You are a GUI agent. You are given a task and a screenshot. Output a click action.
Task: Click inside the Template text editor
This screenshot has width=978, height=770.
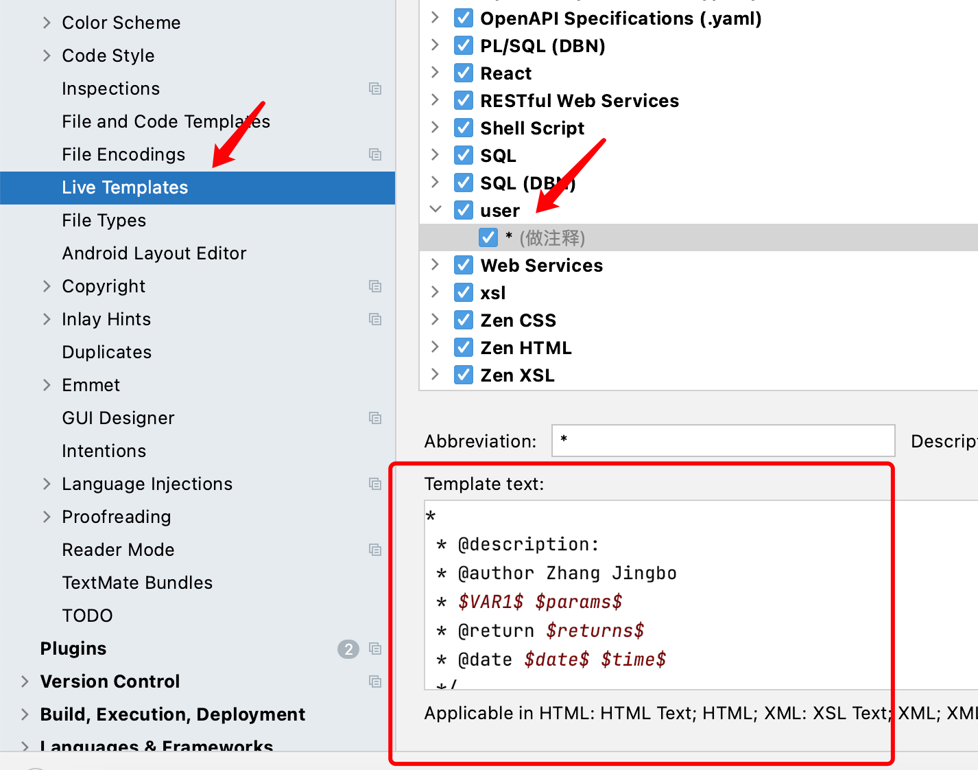[701, 595]
